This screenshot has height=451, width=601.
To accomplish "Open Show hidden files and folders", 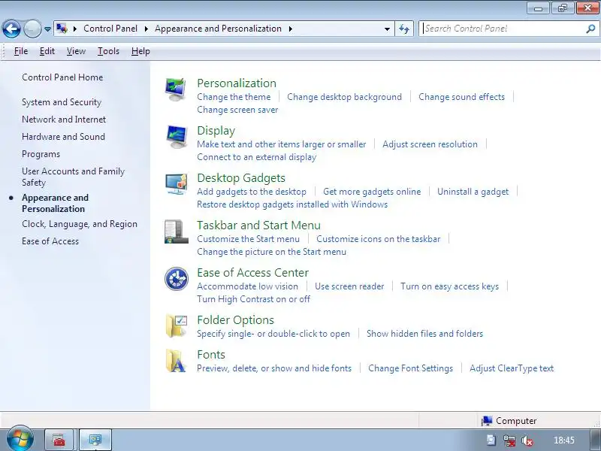I will pos(424,334).
